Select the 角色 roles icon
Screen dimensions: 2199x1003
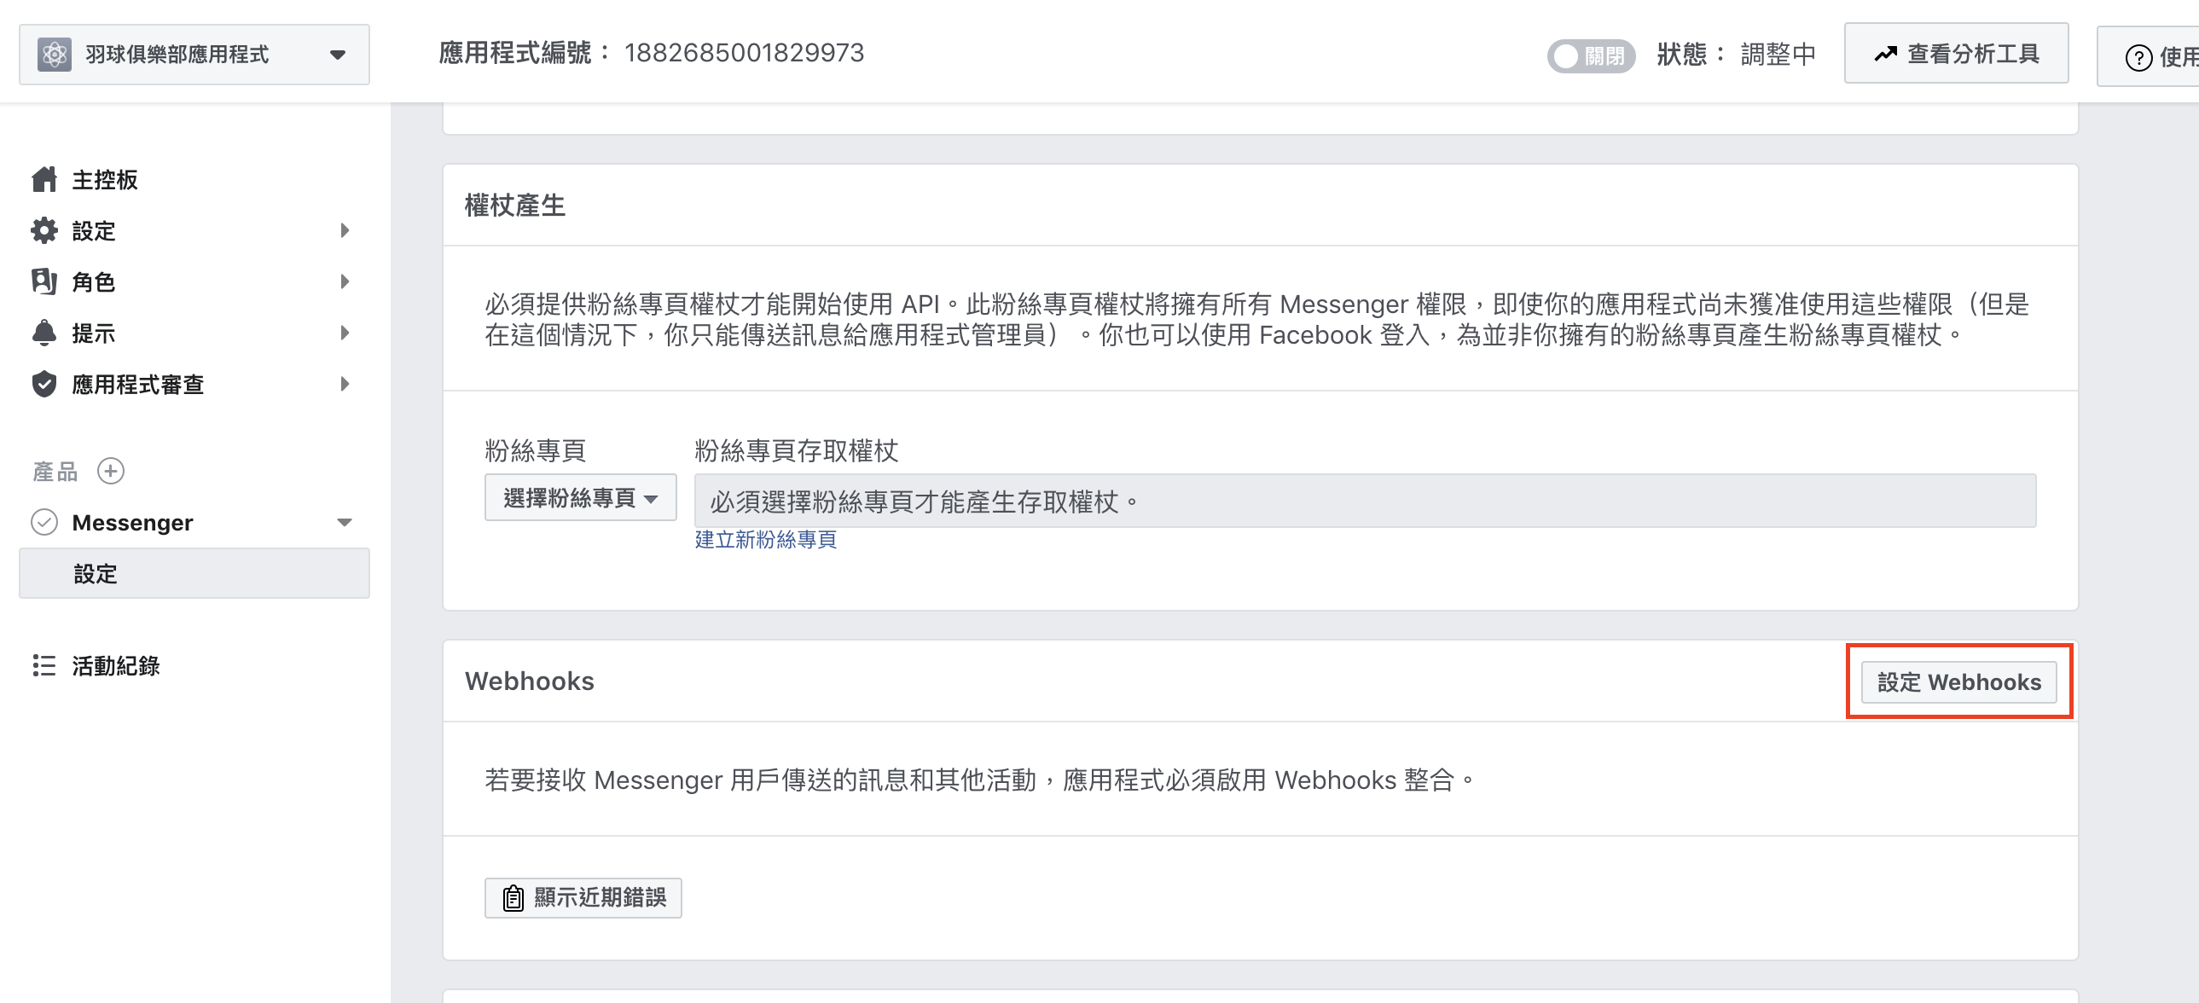point(44,281)
